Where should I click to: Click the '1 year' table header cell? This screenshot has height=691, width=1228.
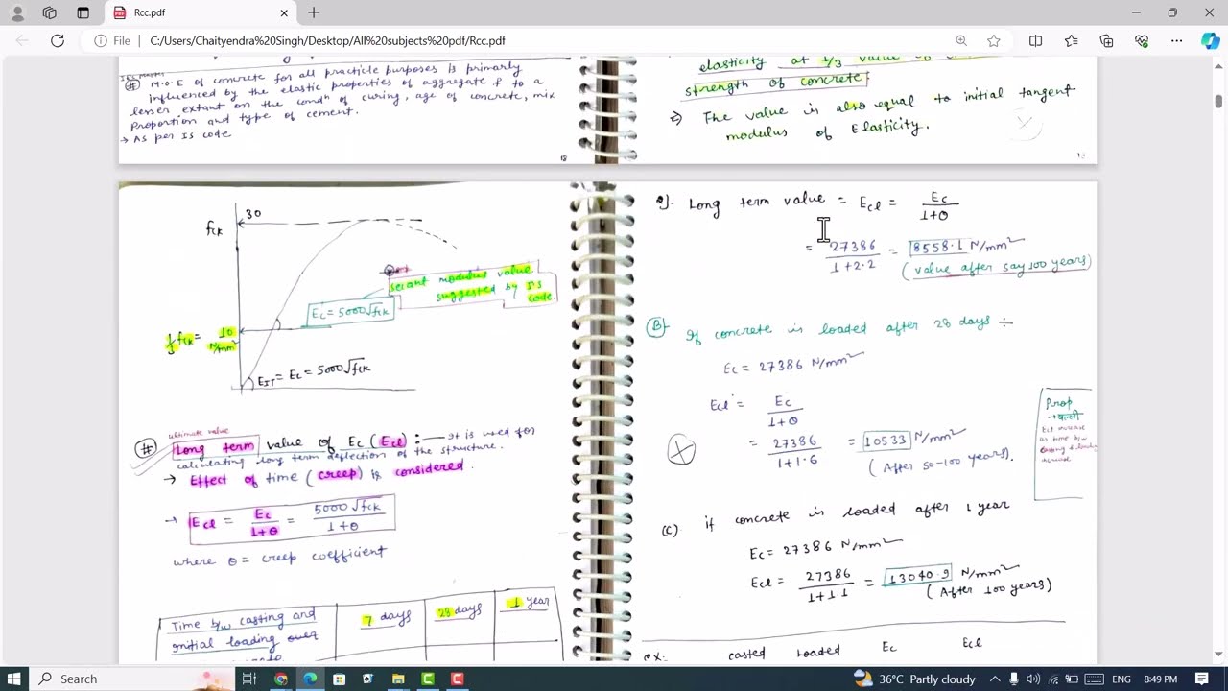pos(528,603)
